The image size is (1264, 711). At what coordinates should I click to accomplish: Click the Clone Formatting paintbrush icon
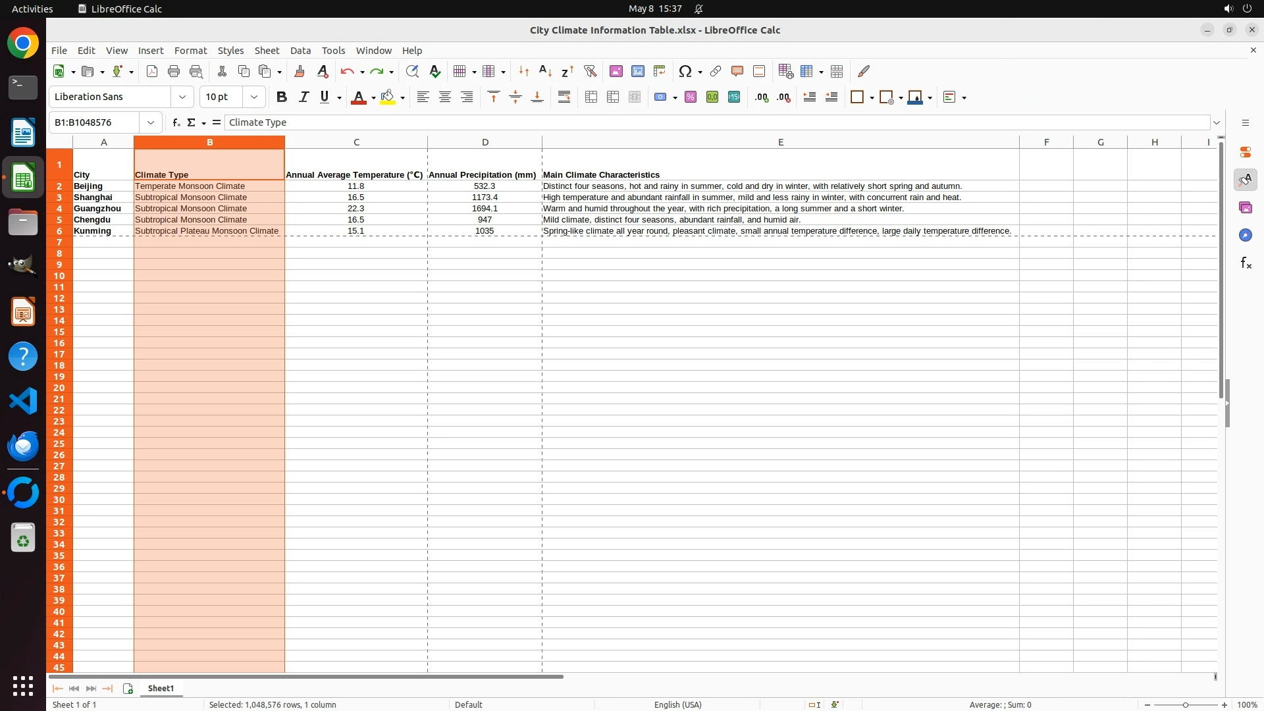(x=300, y=71)
